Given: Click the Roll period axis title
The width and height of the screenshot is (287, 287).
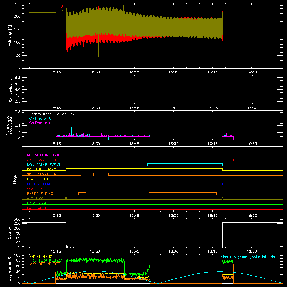Looking at the screenshot, I should pos(11,89).
